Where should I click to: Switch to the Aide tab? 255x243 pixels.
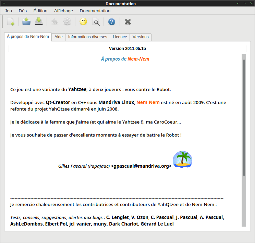point(59,37)
